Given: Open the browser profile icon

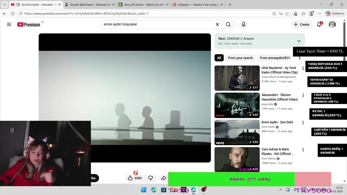Looking at the screenshot, I should pyautogui.click(x=311, y=14).
